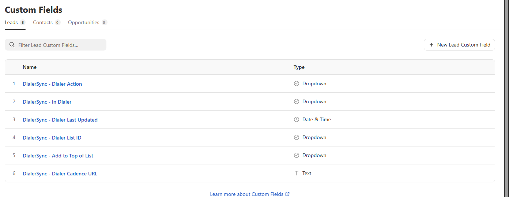509x197 pixels.
Task: Open DialerSync - Dialer Last Updated field
Action: pyautogui.click(x=60, y=120)
